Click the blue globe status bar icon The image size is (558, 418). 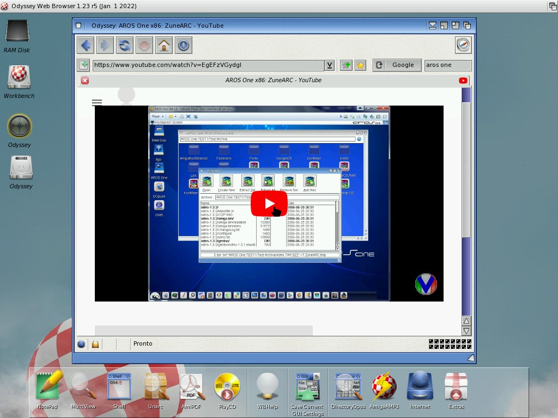[x=81, y=344]
